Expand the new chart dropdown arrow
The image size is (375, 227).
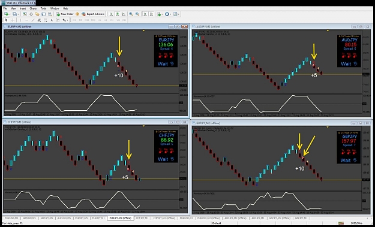[x=10, y=14]
